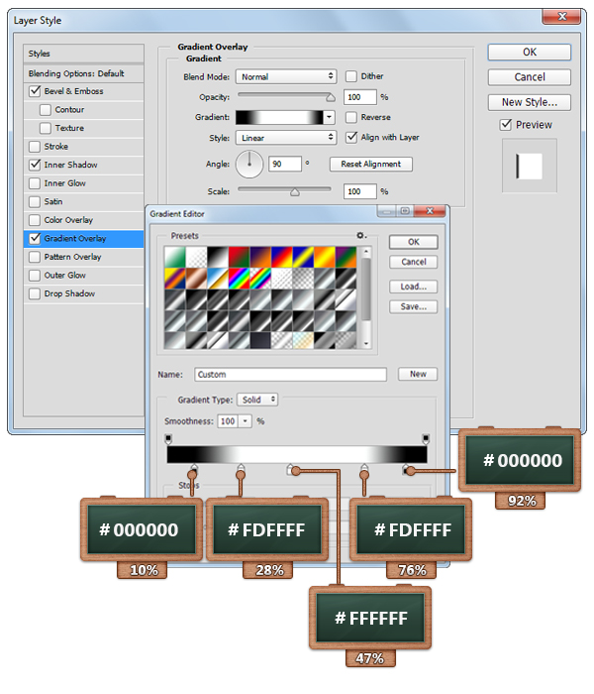594x694 pixels.
Task: Select the middle white color stop at 47%
Action: 290,470
